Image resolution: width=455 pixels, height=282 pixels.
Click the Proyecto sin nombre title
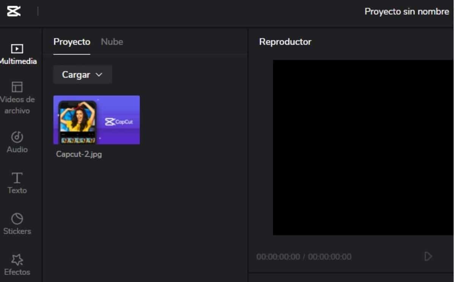click(407, 11)
